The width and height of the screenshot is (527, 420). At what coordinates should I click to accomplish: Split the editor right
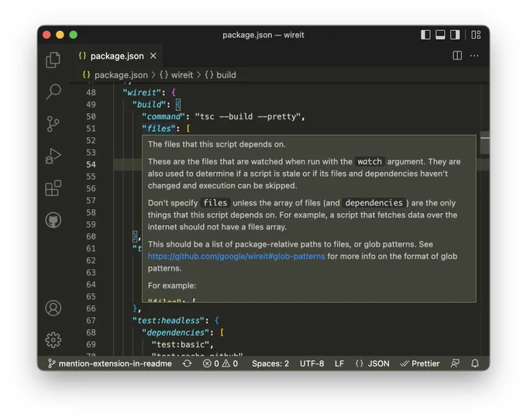(457, 56)
